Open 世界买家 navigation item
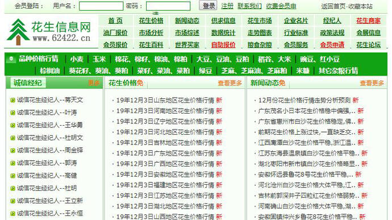This screenshot has width=392, height=220. coord(187,45)
